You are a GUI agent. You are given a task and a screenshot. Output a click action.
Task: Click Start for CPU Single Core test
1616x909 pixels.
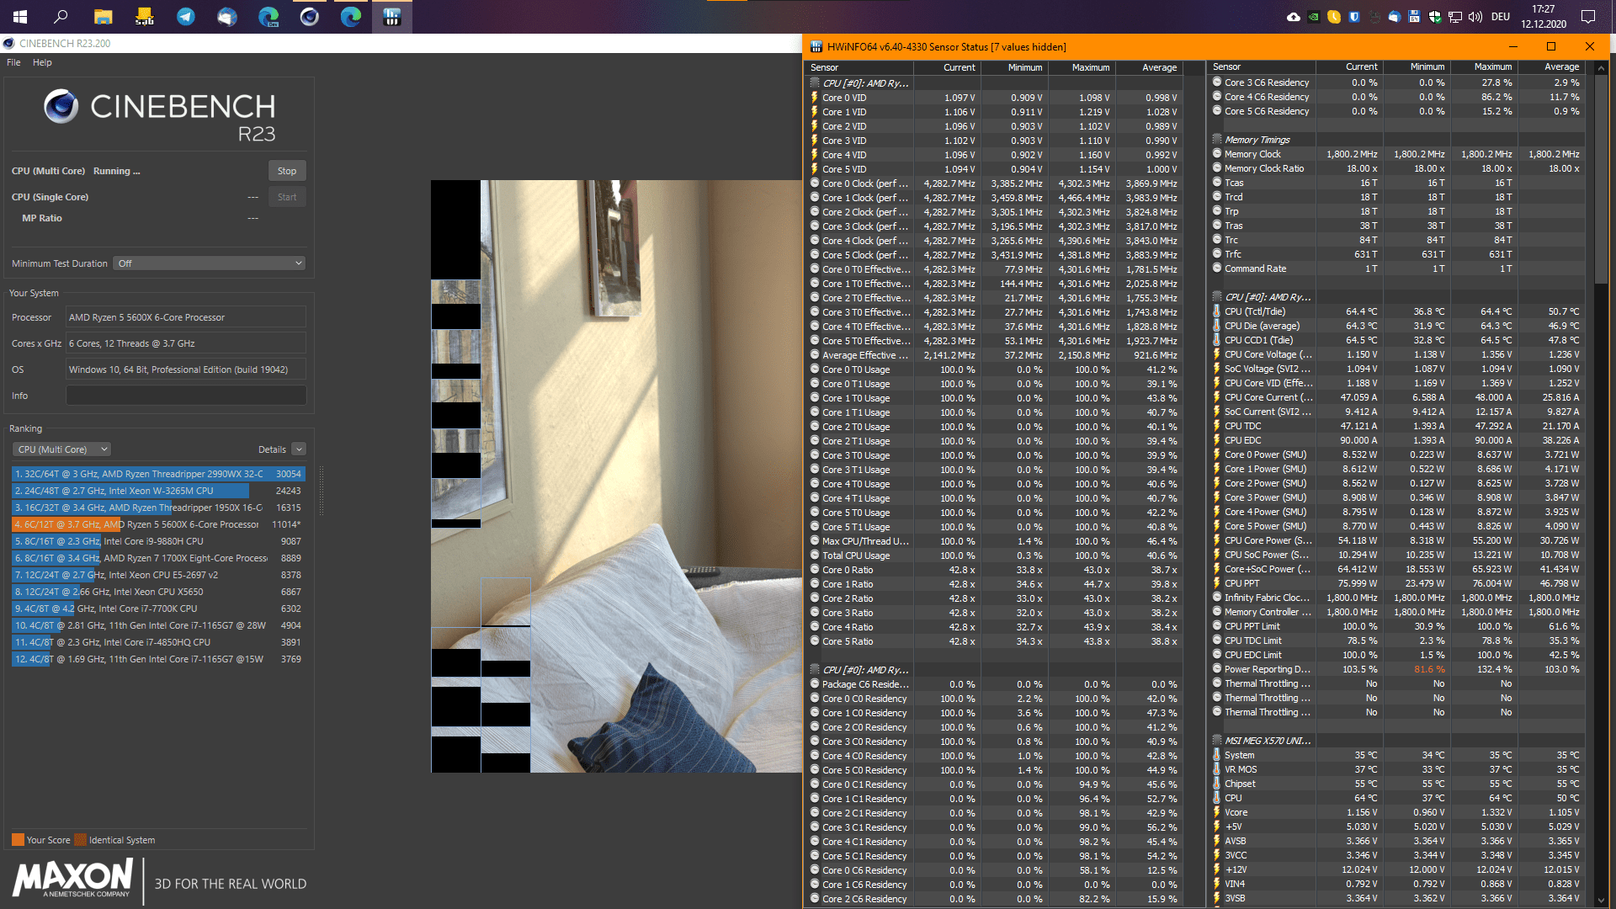(287, 197)
